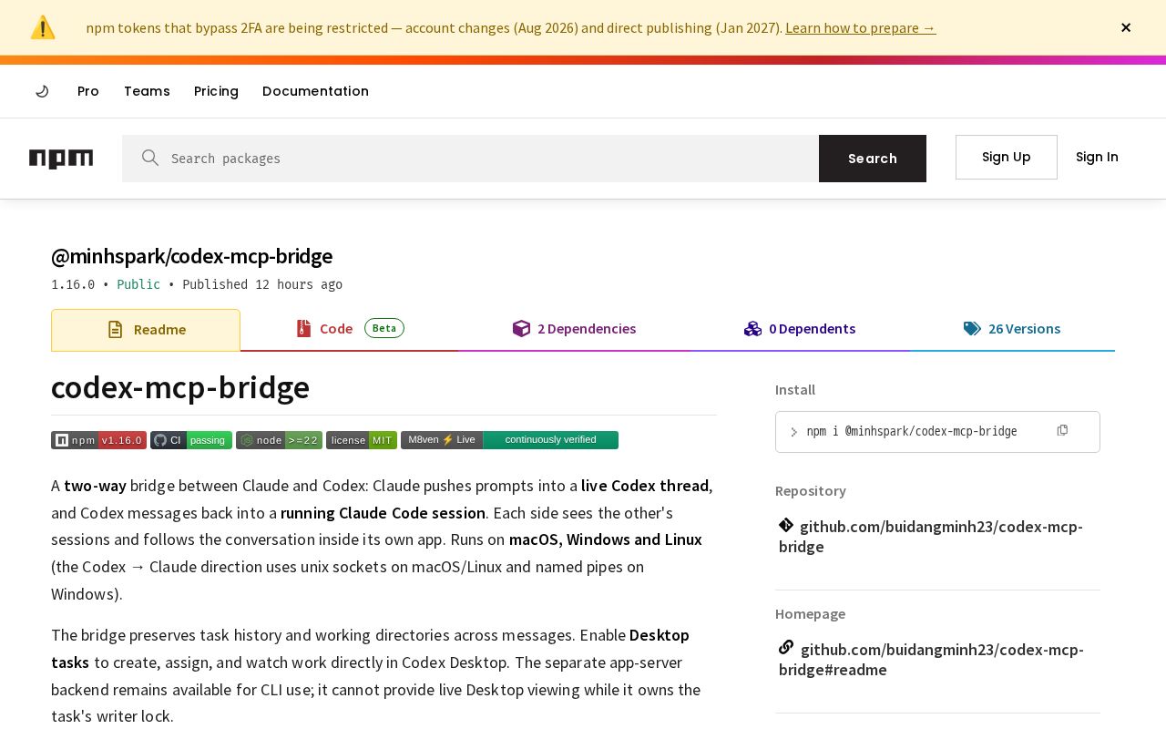Image resolution: width=1166 pixels, height=729 pixels.
Task: Click the codex-mcp-bridge readme heading
Action: click(x=180, y=387)
